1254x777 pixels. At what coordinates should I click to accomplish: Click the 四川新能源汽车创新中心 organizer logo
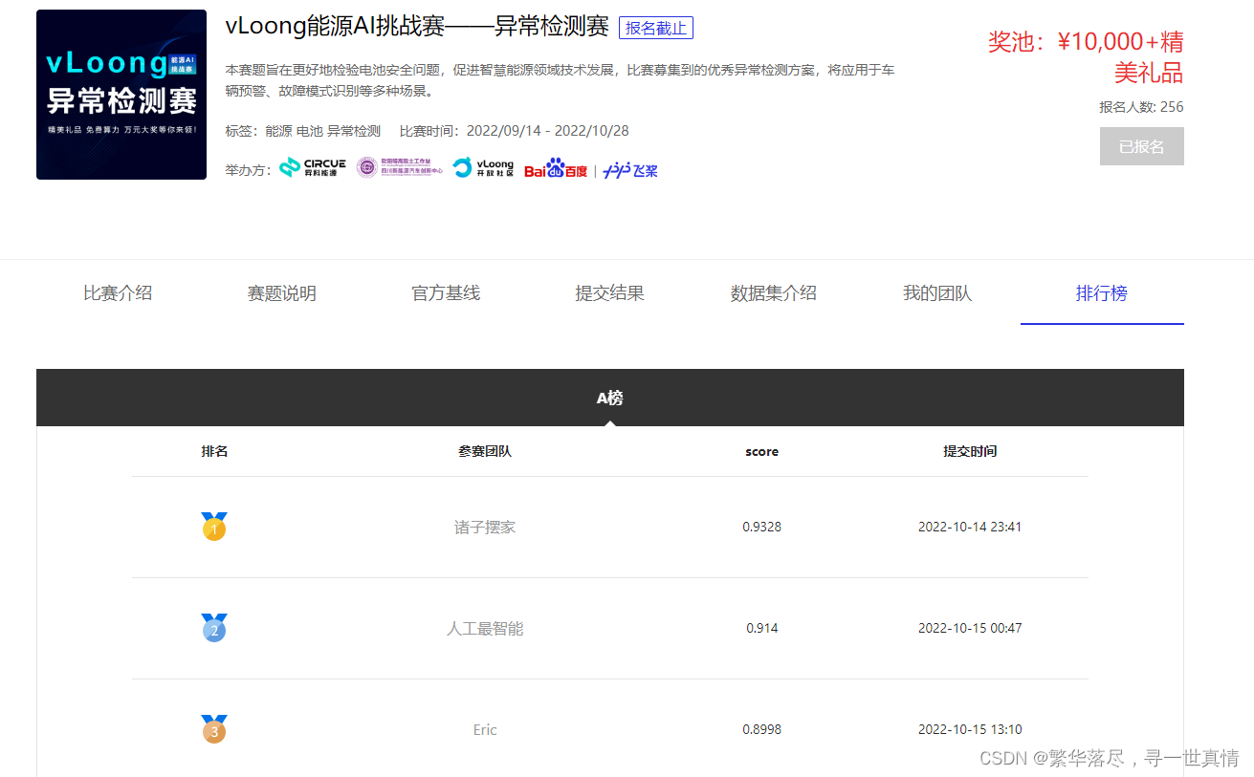pos(399,167)
